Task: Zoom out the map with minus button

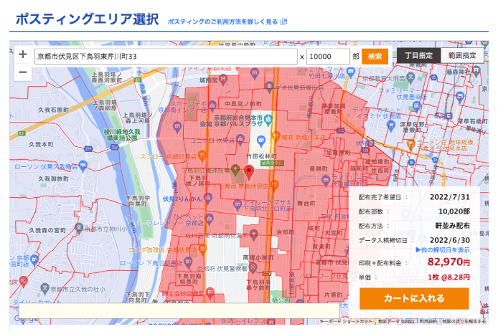Action: pos(23,72)
